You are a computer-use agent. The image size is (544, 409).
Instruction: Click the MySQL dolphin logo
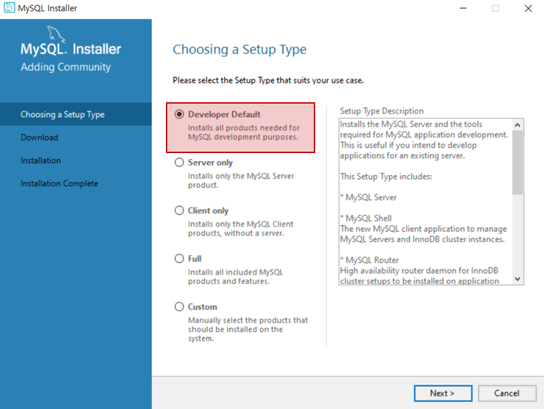coord(56,34)
